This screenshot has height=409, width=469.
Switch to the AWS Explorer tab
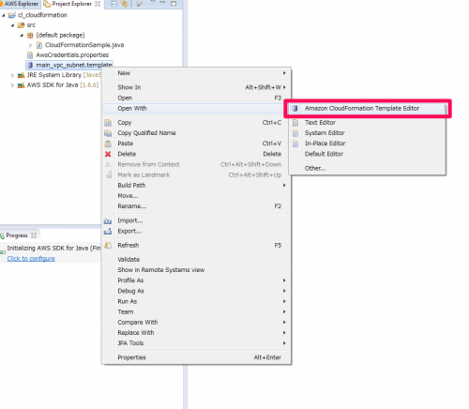click(21, 4)
